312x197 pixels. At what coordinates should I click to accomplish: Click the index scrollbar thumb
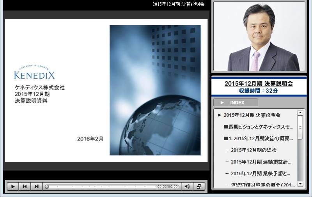(x=300, y=127)
